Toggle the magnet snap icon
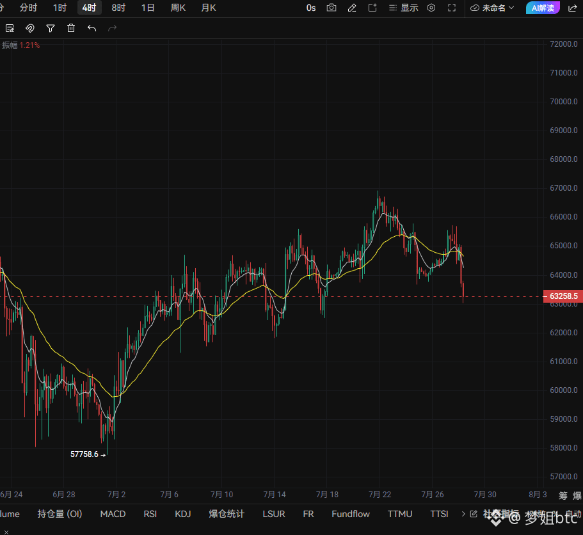 [29, 28]
